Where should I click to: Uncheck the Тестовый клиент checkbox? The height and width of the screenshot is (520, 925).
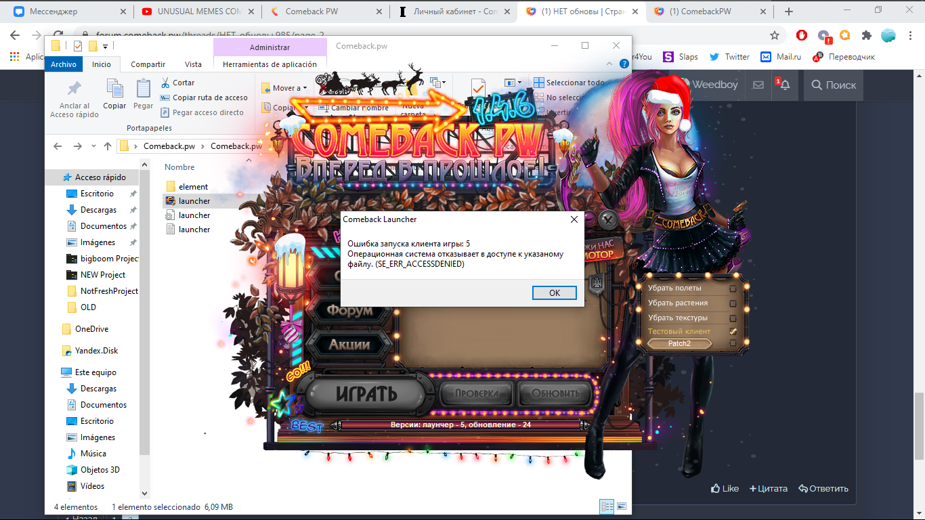tap(733, 332)
